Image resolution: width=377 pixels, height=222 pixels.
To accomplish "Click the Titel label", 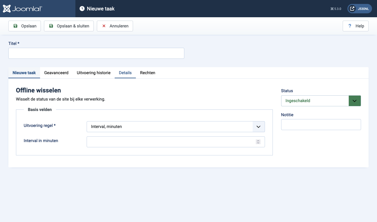I will pyautogui.click(x=14, y=44).
